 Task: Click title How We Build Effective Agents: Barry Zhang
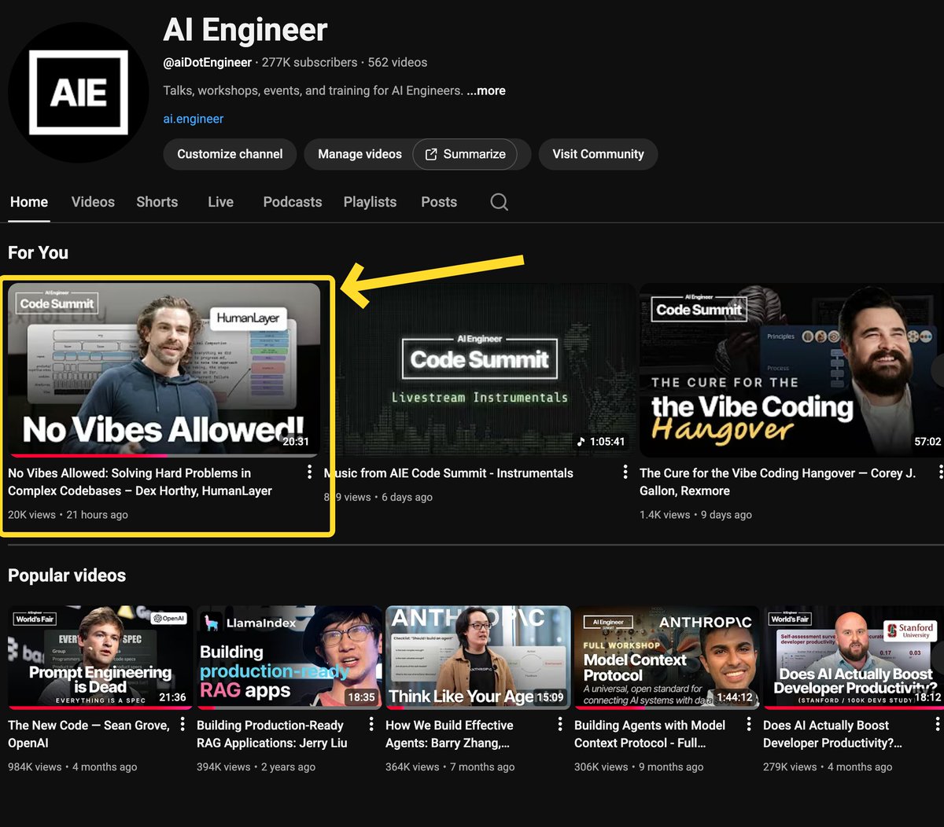pos(449,733)
